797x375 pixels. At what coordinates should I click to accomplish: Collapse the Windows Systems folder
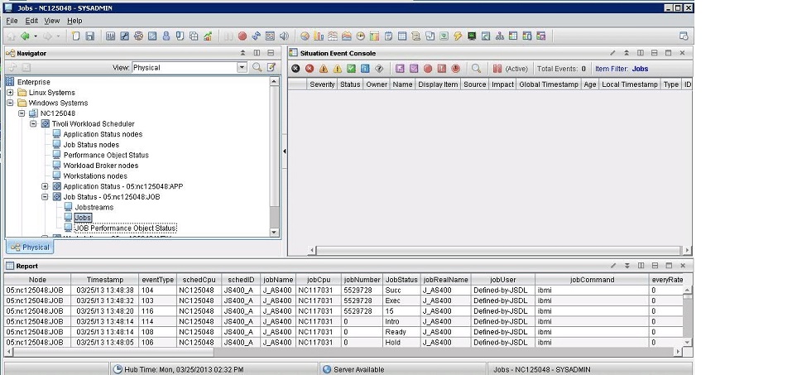click(10, 103)
